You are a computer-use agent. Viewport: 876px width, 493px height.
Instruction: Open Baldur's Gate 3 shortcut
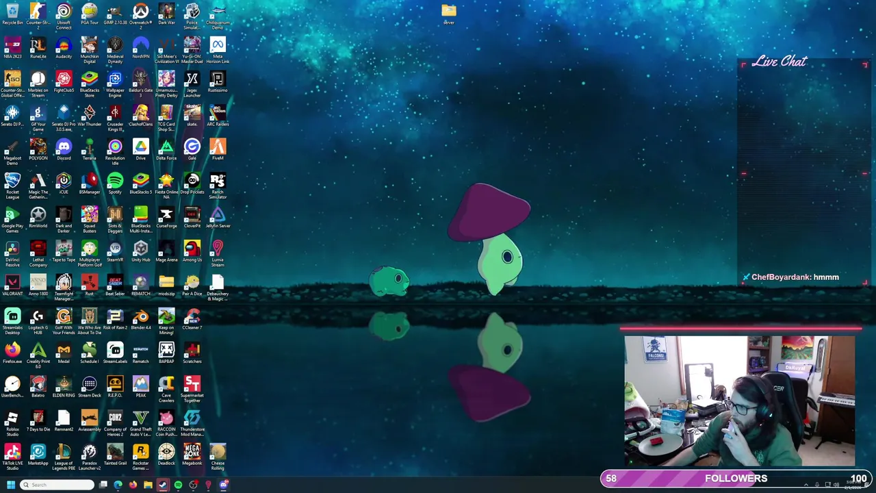(x=140, y=84)
